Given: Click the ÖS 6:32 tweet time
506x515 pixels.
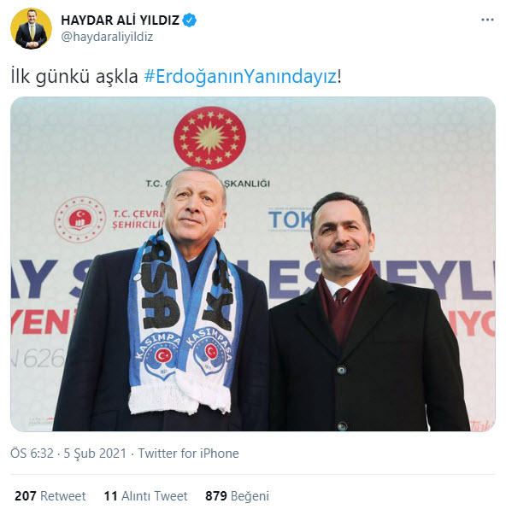Looking at the screenshot, I should [x=32, y=454].
